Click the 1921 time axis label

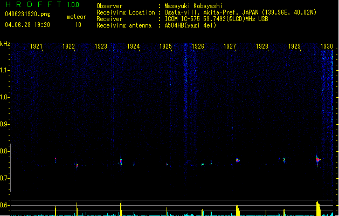click(36, 46)
